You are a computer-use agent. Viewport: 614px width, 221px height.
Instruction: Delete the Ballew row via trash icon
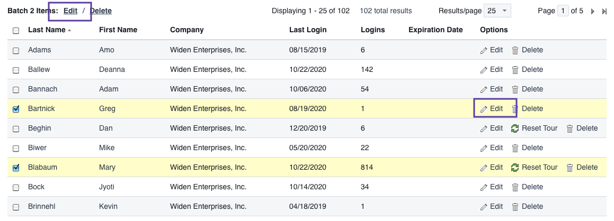click(x=515, y=70)
